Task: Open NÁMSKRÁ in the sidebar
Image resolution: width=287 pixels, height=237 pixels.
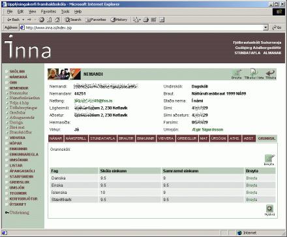Action: 18,77
